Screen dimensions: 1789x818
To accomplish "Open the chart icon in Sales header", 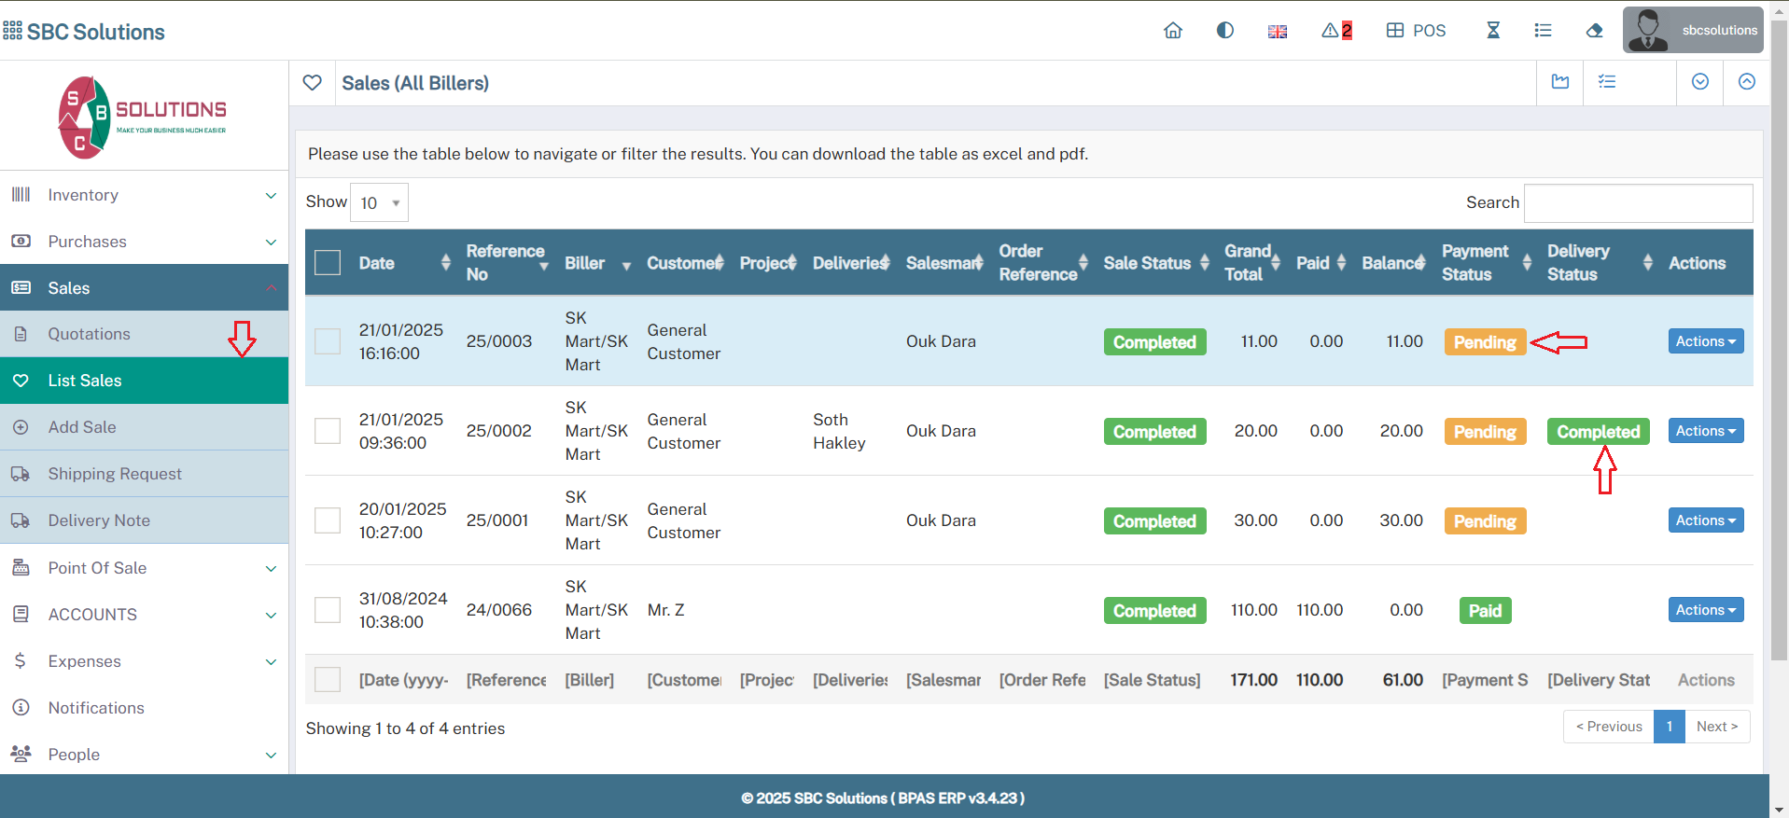I will pos(1560,82).
